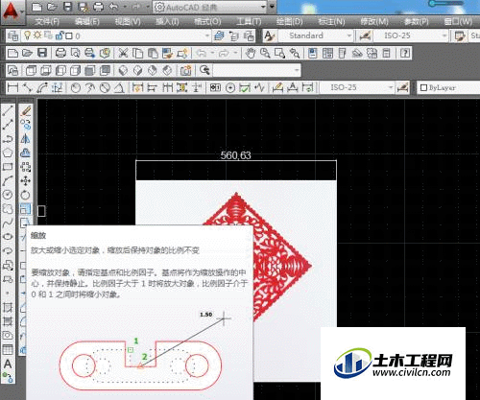
Task: Click Save in the quick access toolbar
Action: coord(67,7)
